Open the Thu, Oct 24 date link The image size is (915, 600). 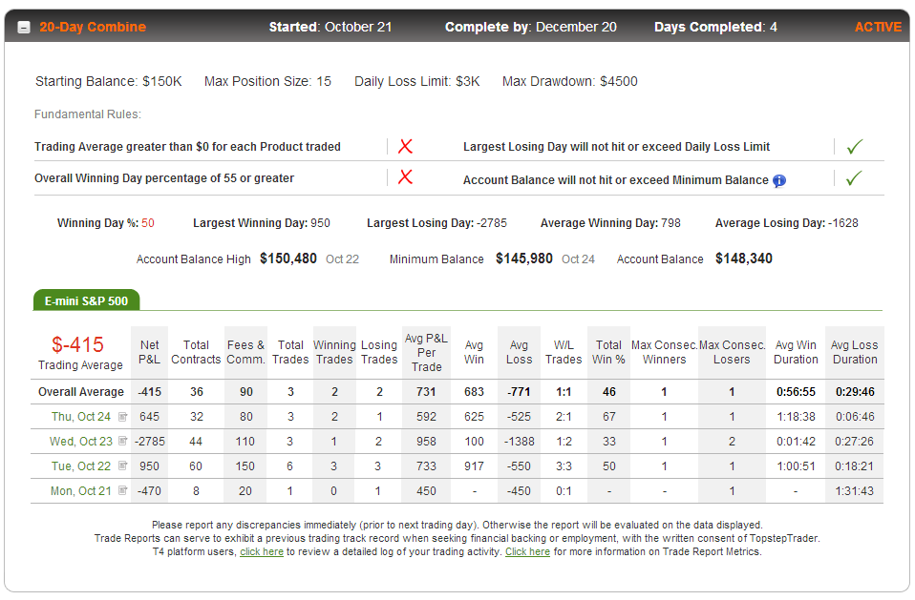[80, 417]
